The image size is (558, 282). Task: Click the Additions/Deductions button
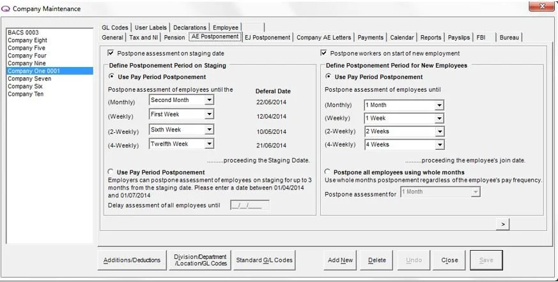coord(132,260)
